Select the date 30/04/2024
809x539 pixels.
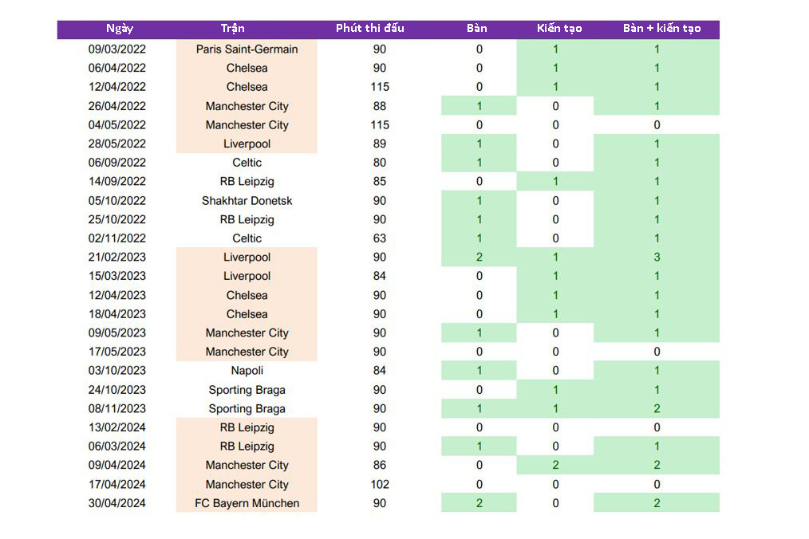point(116,503)
